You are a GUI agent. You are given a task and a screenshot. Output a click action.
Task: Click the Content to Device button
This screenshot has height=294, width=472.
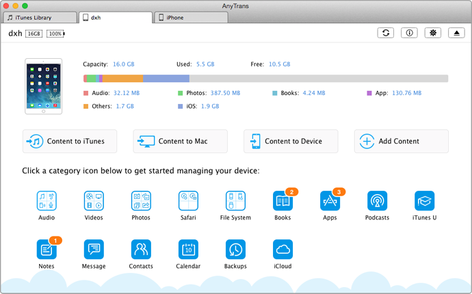291,141
